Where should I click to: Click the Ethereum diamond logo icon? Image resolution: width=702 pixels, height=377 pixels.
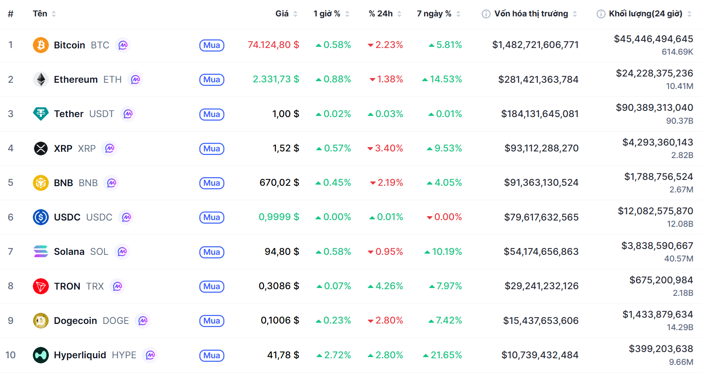coord(41,80)
